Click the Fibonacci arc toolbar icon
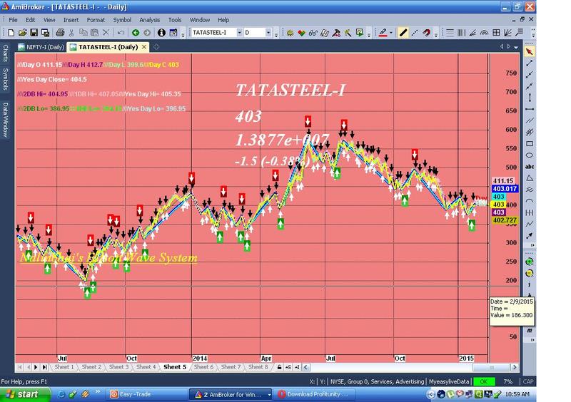This screenshot has width=571, height=402. (485, 33)
